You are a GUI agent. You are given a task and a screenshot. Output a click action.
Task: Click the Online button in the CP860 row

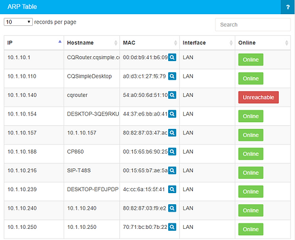pos(250,154)
